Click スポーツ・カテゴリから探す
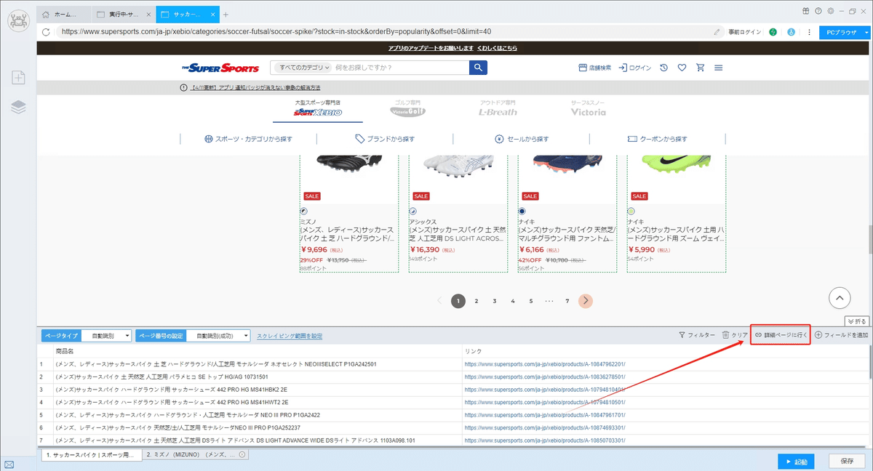The image size is (873, 471). (248, 139)
